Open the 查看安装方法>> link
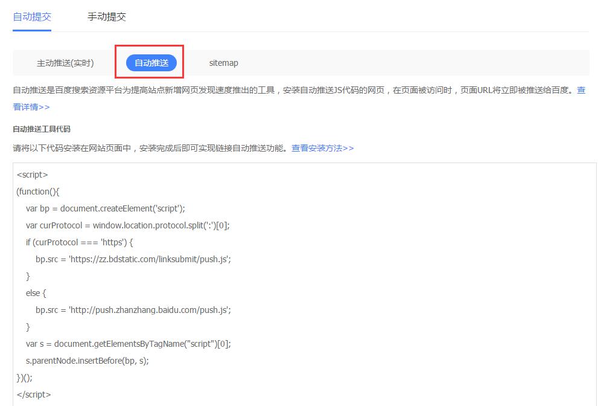The height and width of the screenshot is (406, 598). pos(323,148)
